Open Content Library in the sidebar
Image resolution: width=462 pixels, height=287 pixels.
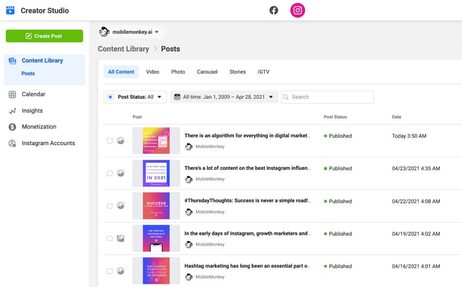point(42,61)
